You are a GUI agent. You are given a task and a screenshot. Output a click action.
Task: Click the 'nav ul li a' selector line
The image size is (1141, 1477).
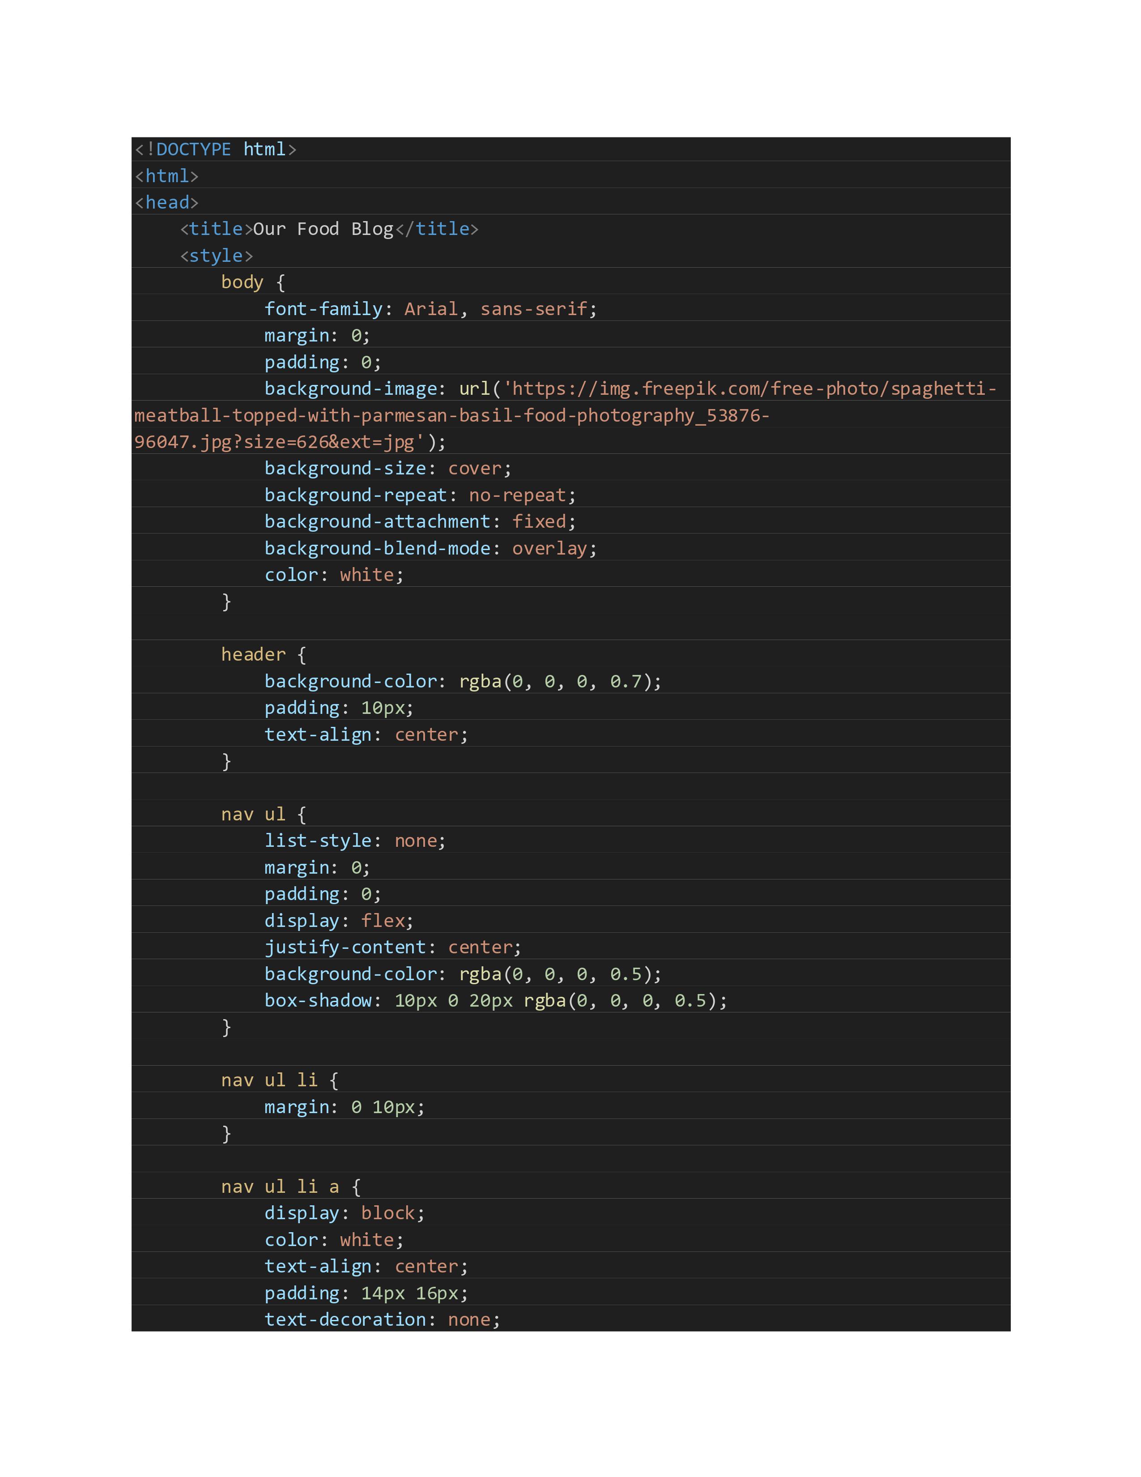291,1187
